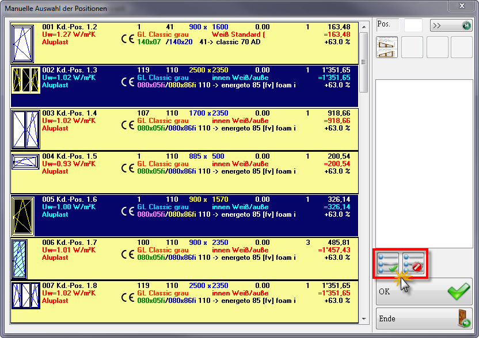The image size is (479, 338).
Task: Click the green arrow on the >> button
Action: (x=466, y=26)
